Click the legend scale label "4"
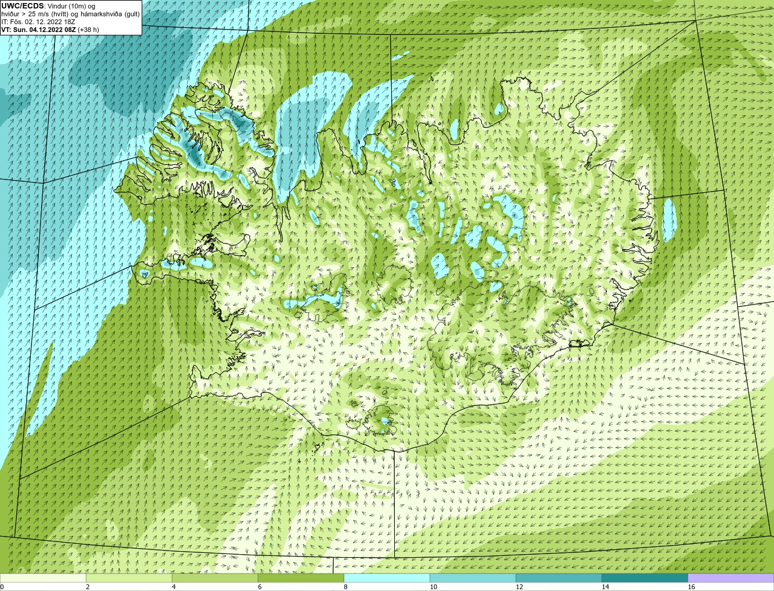This screenshot has height=591, width=774. tap(174, 587)
